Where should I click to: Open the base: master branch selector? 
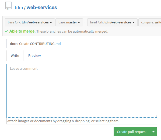coord(69,22)
